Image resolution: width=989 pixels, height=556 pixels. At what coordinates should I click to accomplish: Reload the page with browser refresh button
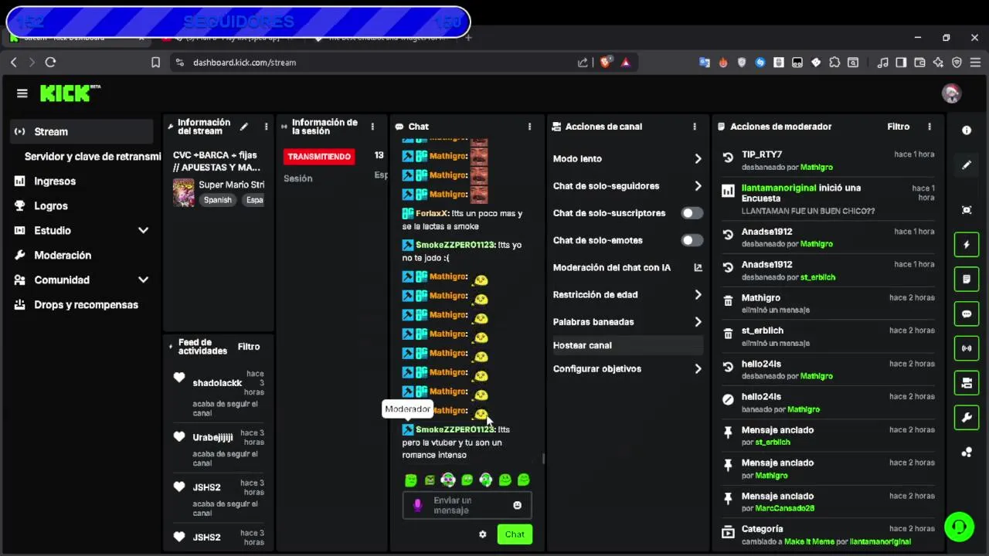coord(50,63)
